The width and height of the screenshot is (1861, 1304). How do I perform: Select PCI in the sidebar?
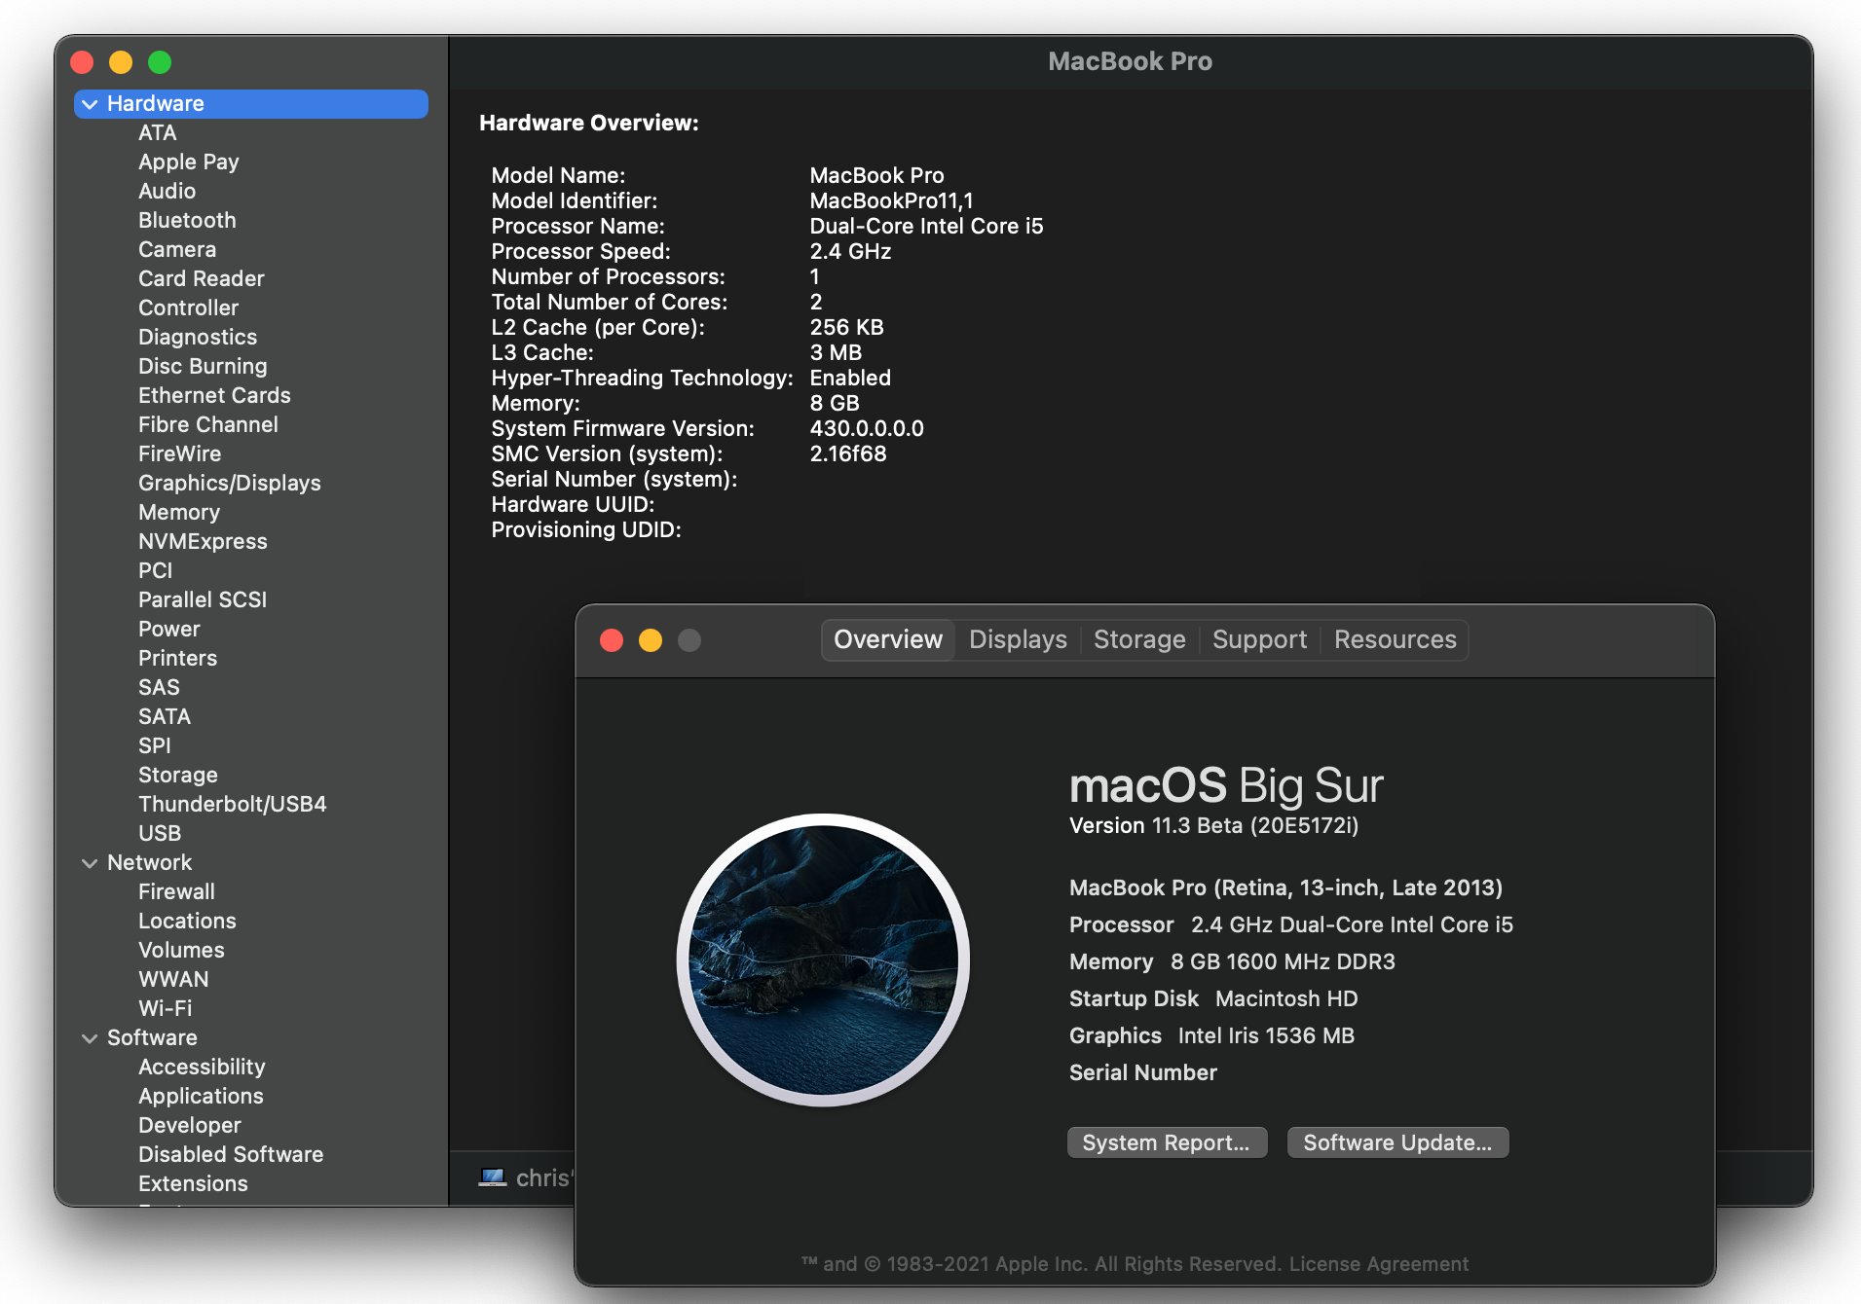(x=156, y=571)
